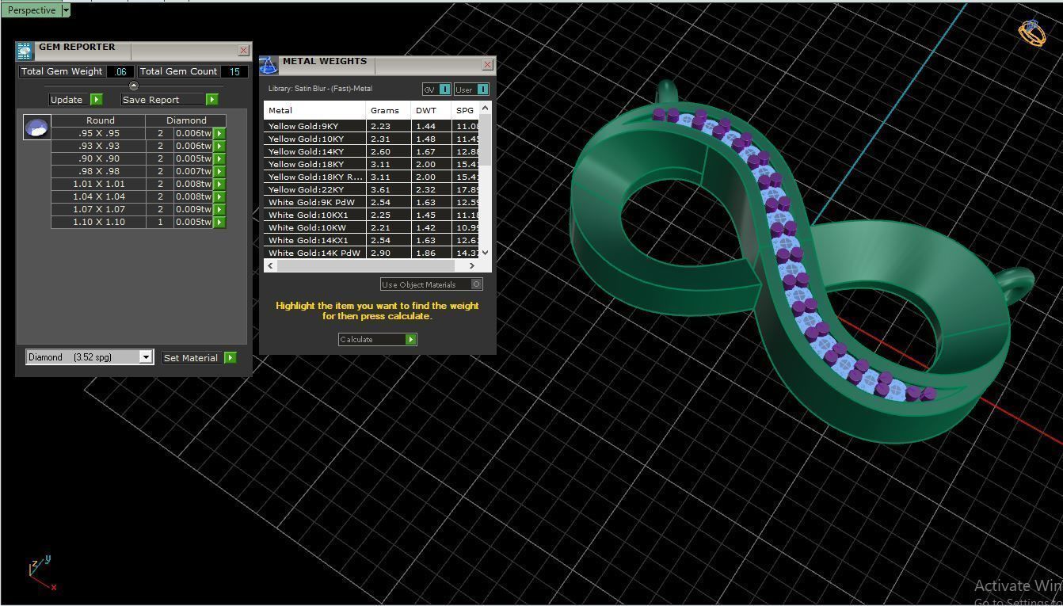Click the Metal column header
The width and height of the screenshot is (1063, 606).
coord(314,110)
